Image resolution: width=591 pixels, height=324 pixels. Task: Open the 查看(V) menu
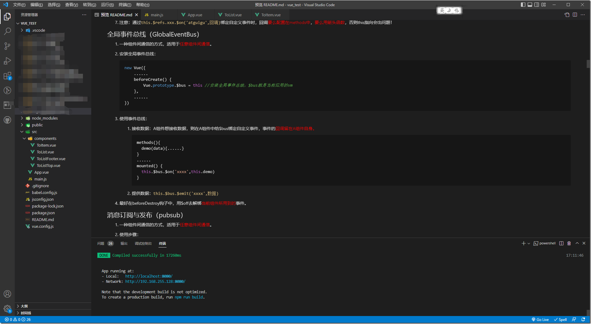click(71, 5)
